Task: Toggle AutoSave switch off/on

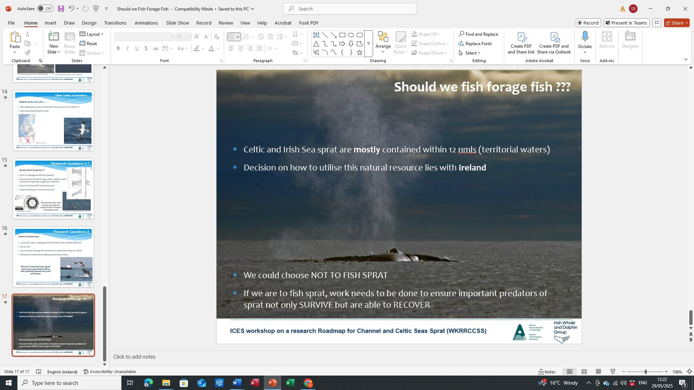Action: [45, 9]
